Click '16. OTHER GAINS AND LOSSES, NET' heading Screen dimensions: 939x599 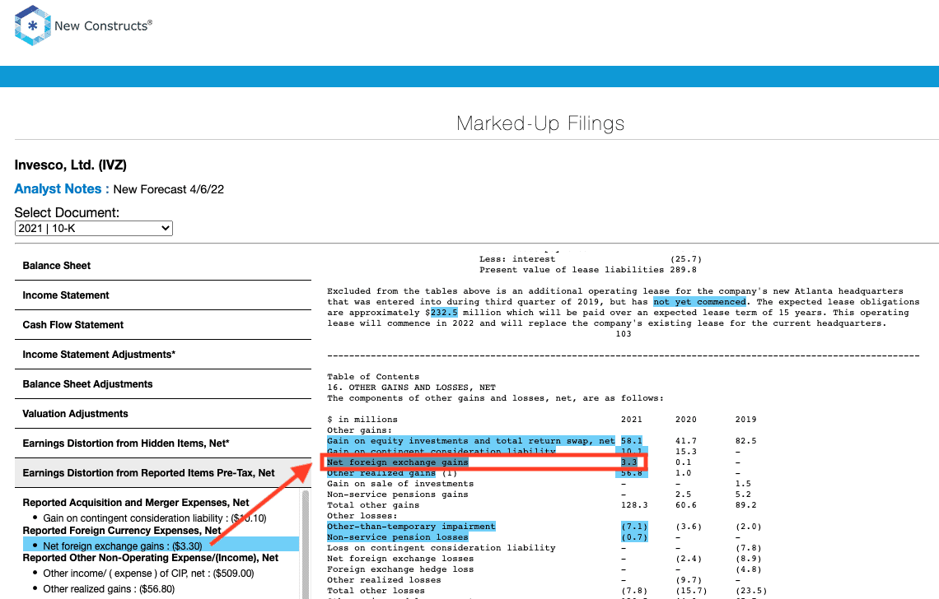411,388
